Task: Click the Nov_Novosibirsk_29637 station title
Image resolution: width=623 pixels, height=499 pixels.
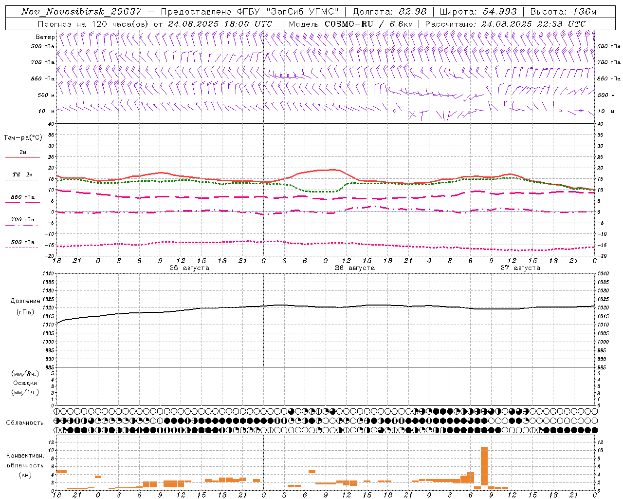Action: click(81, 12)
